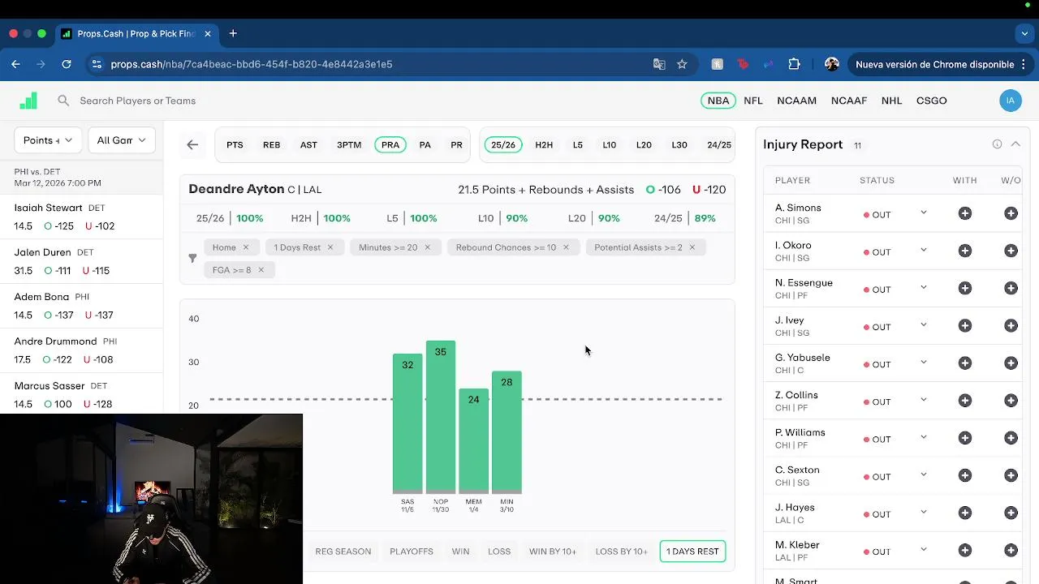Expand Z. Collins status chevron
The image size is (1039, 584).
click(x=923, y=401)
